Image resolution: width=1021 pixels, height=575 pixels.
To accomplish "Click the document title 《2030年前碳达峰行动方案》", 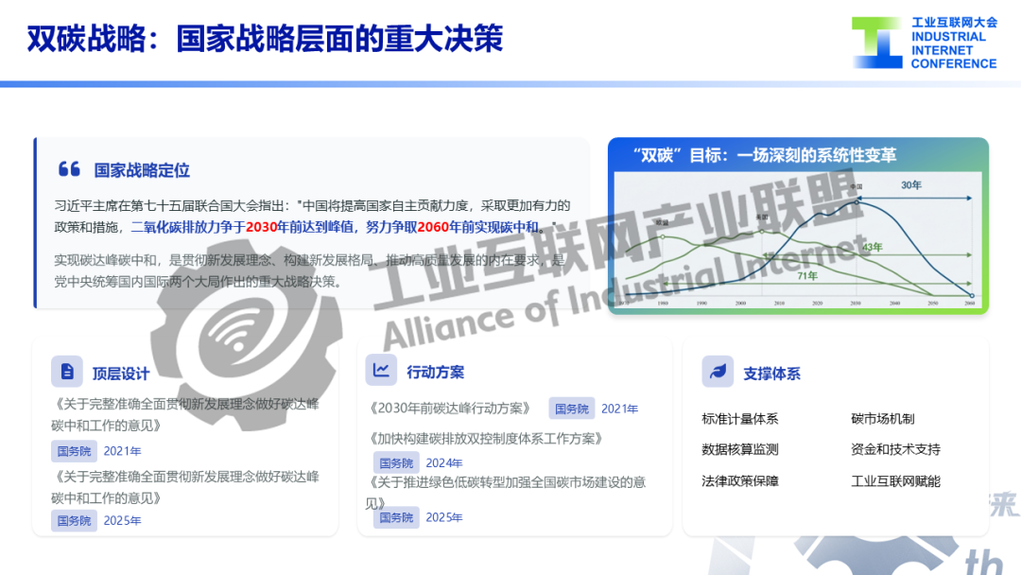I will click(x=450, y=409).
